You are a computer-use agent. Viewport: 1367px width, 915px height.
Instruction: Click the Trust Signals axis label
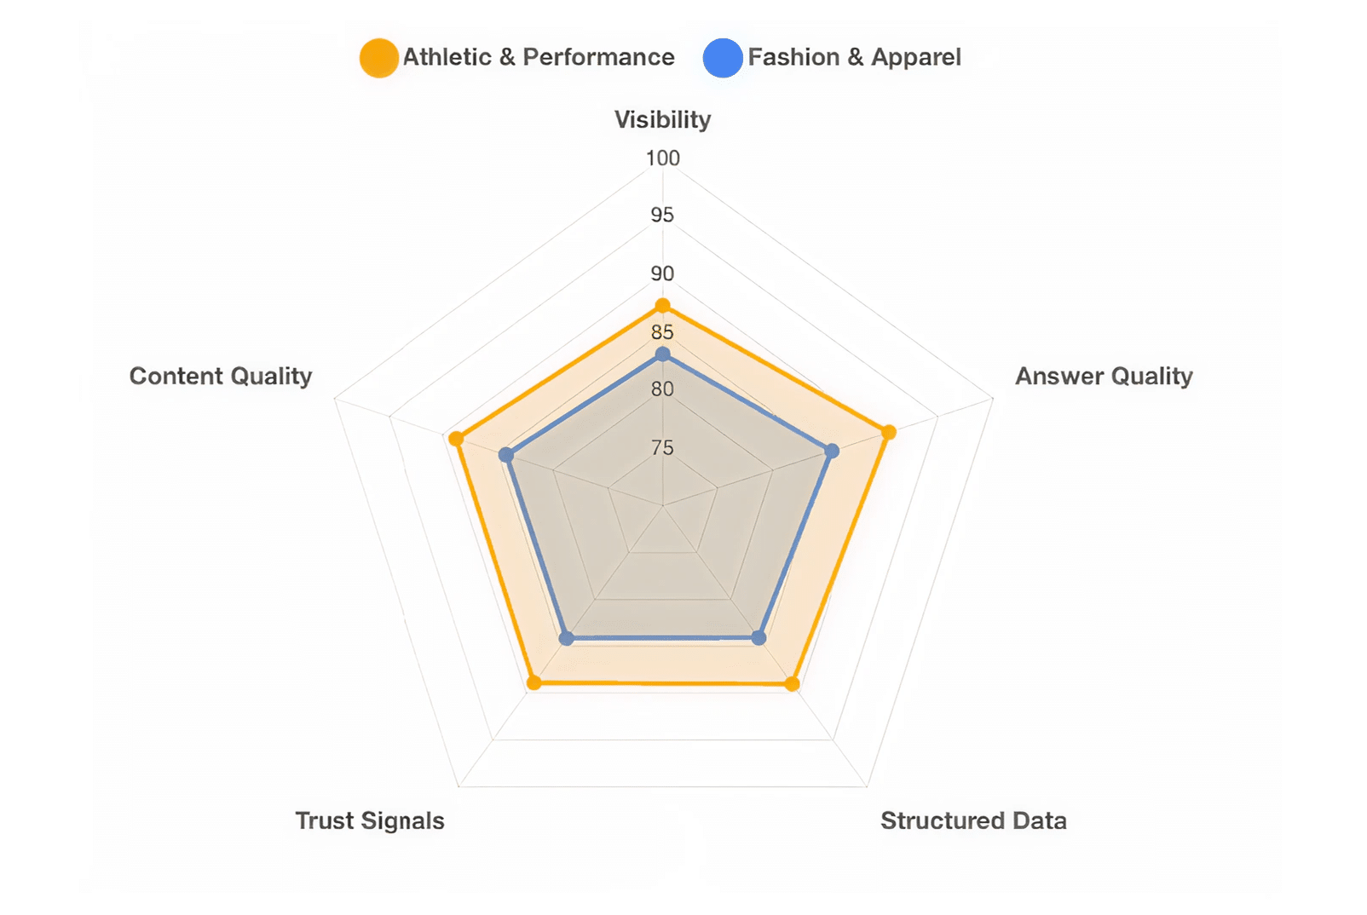pyautogui.click(x=370, y=820)
